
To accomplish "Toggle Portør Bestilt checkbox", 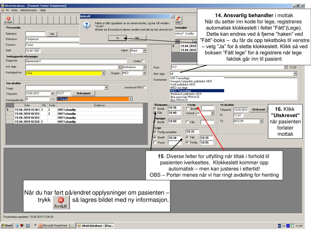I will point(188,109).
